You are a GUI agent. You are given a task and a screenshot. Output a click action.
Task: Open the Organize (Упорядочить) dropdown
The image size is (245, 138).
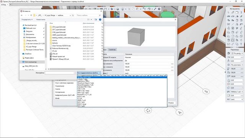point(27,20)
